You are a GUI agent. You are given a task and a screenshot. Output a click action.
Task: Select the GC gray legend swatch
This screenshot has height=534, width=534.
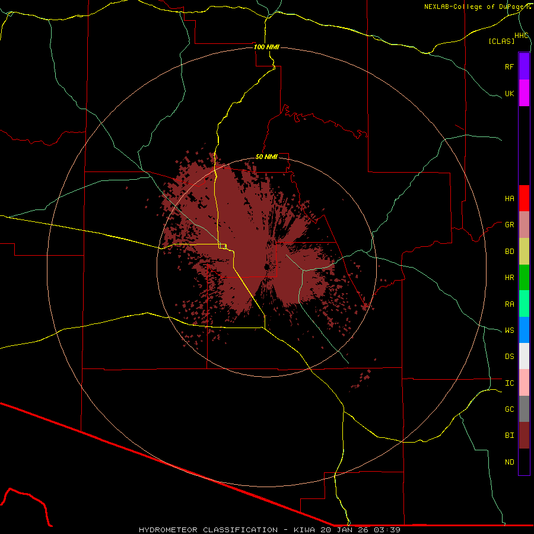[x=524, y=409]
